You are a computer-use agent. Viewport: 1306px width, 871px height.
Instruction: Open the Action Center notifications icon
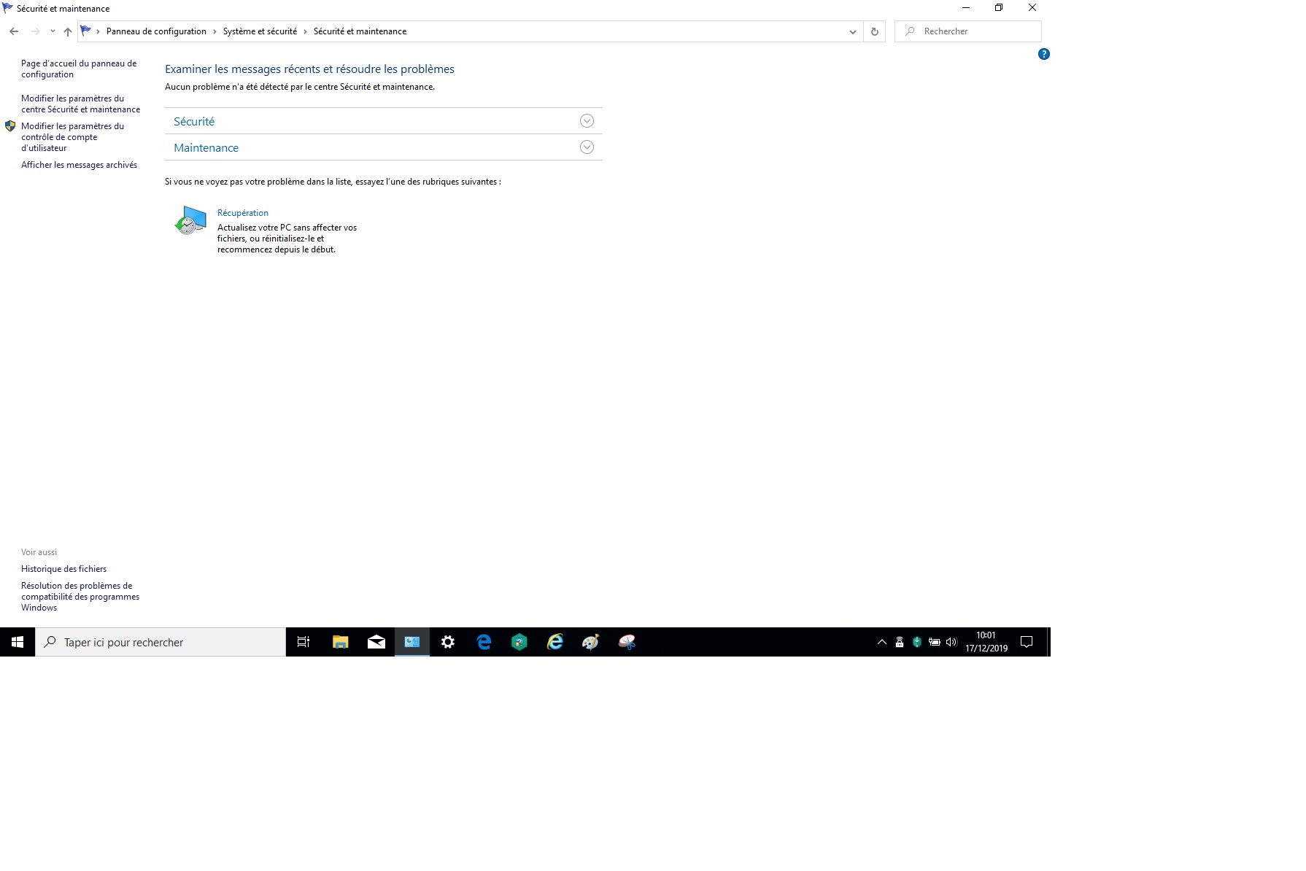click(x=1027, y=642)
